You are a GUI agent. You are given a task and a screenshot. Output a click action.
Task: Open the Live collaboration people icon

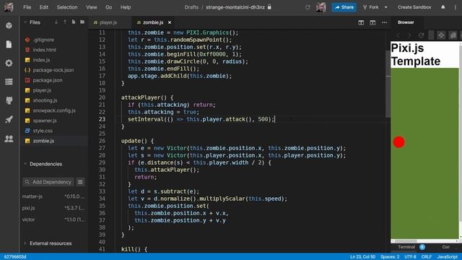pyautogui.click(x=9, y=139)
